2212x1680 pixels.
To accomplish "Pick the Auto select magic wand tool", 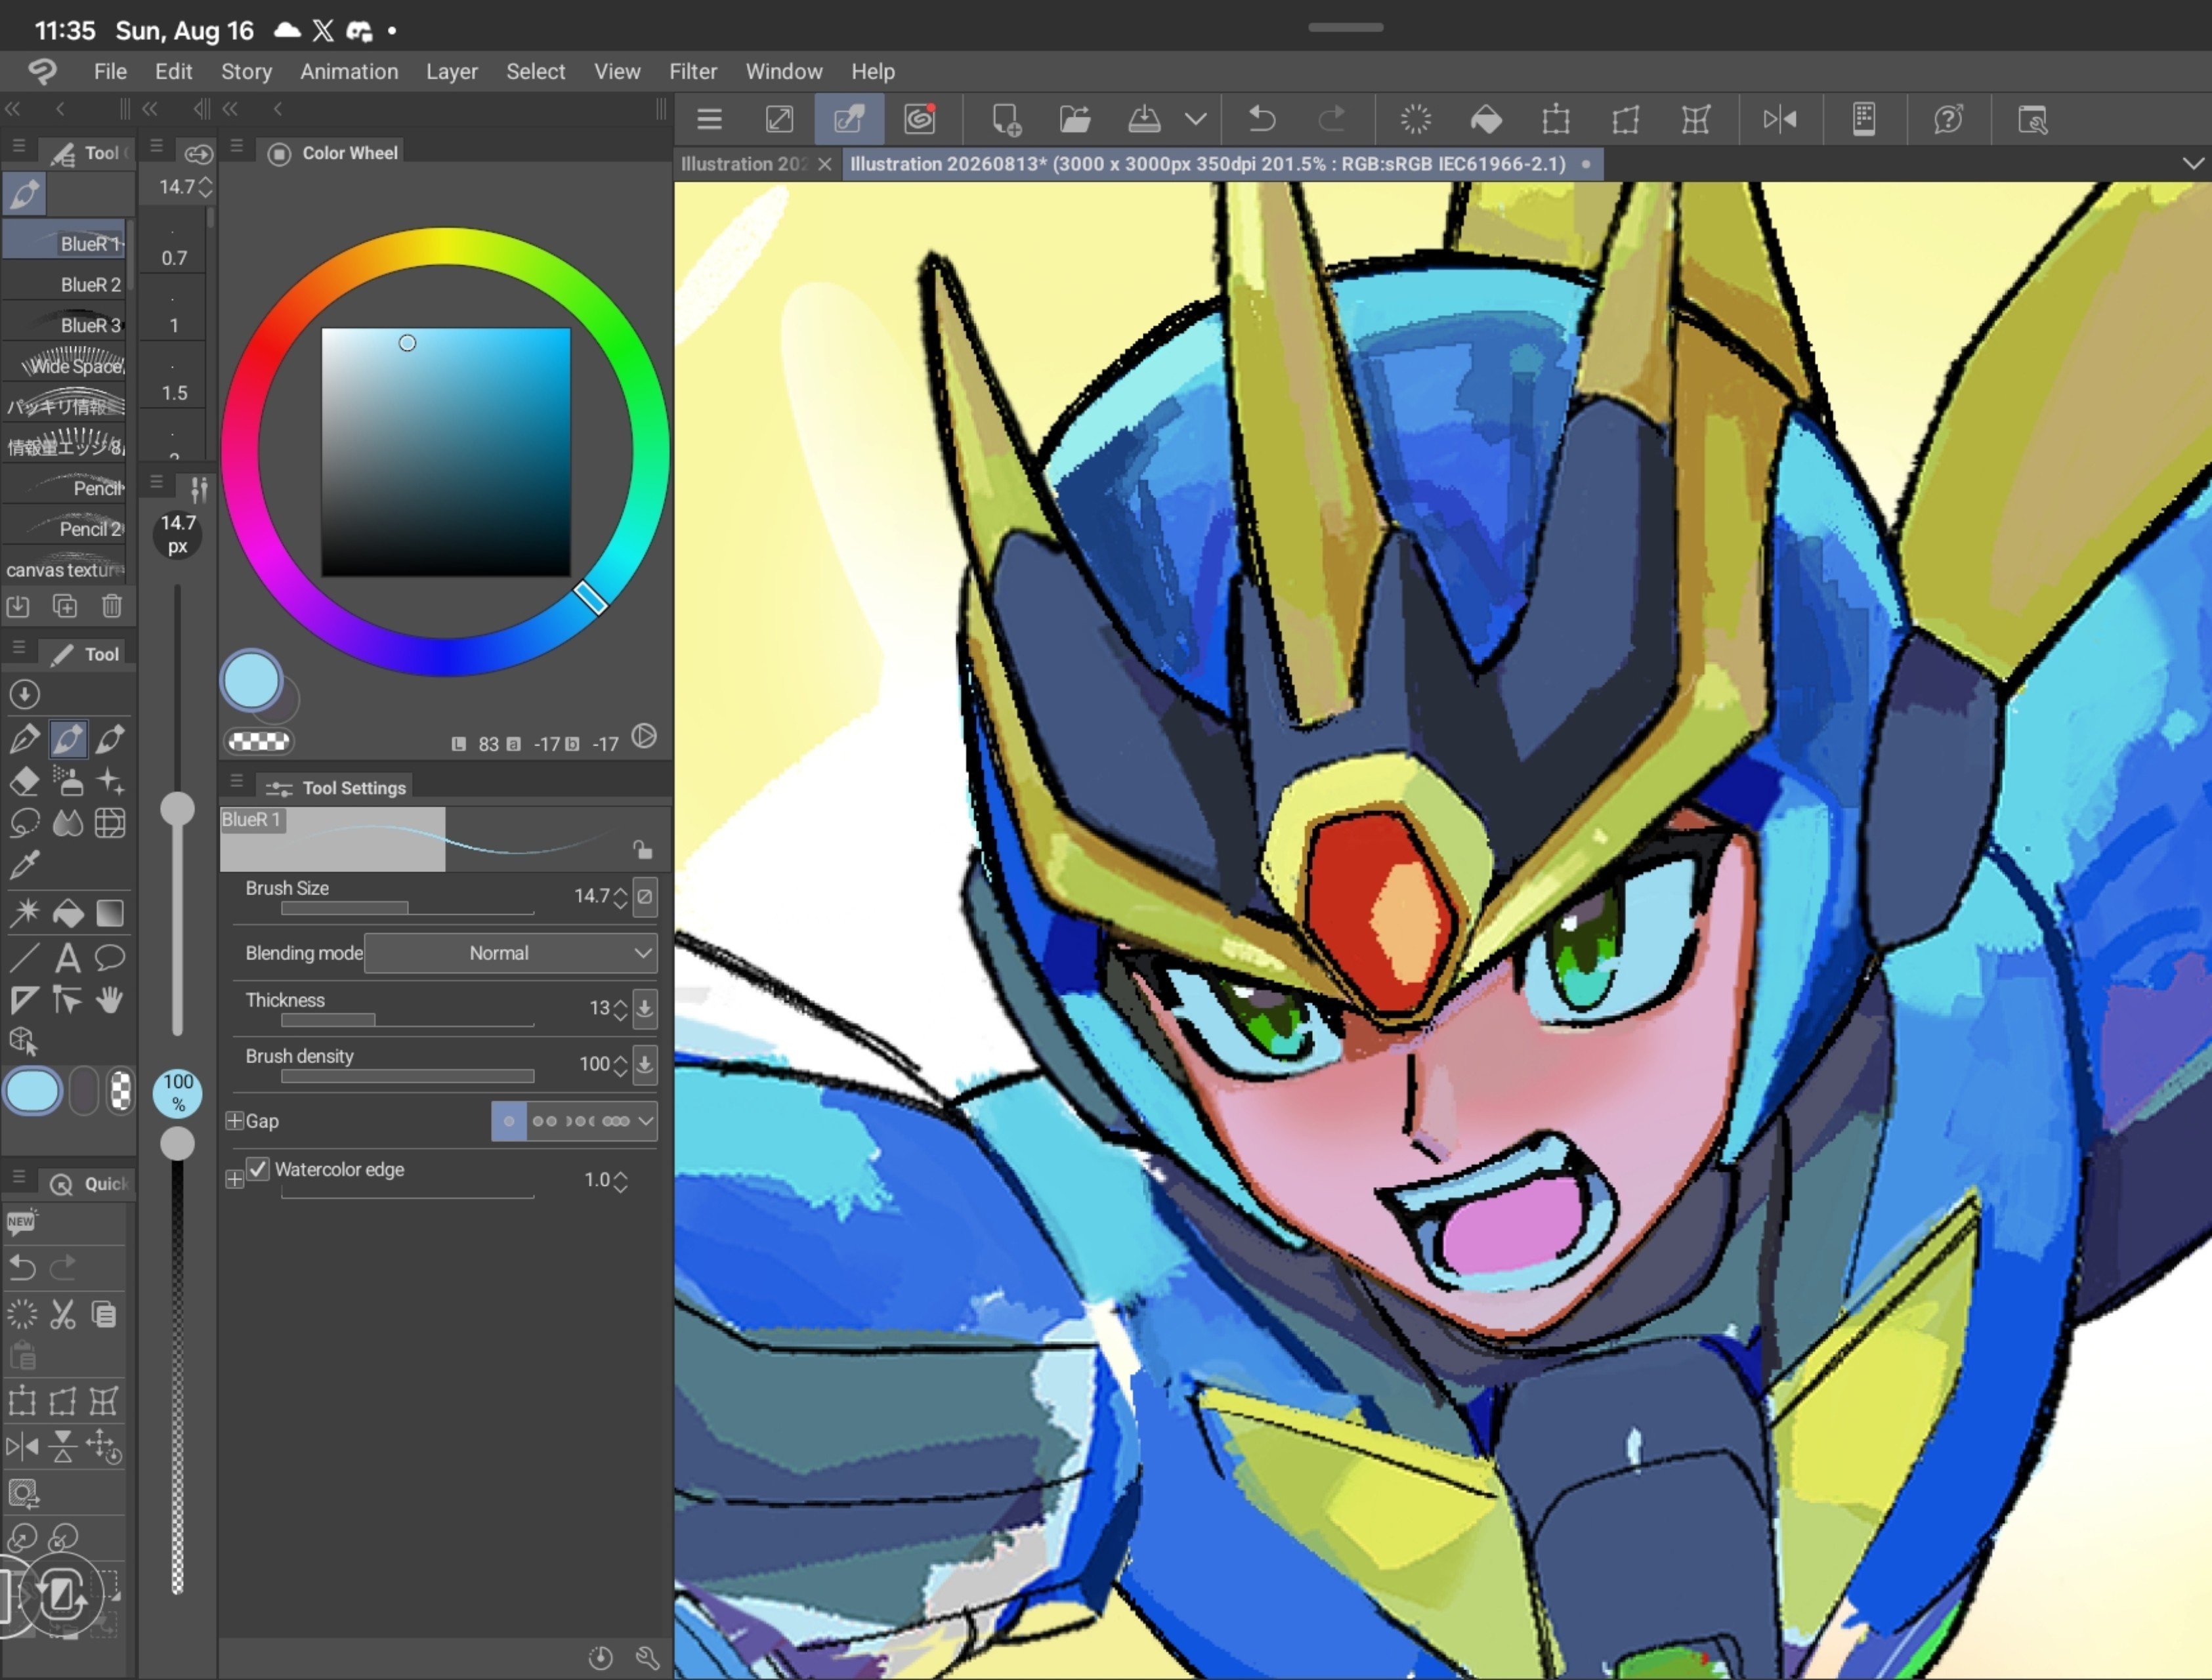I will point(24,912).
